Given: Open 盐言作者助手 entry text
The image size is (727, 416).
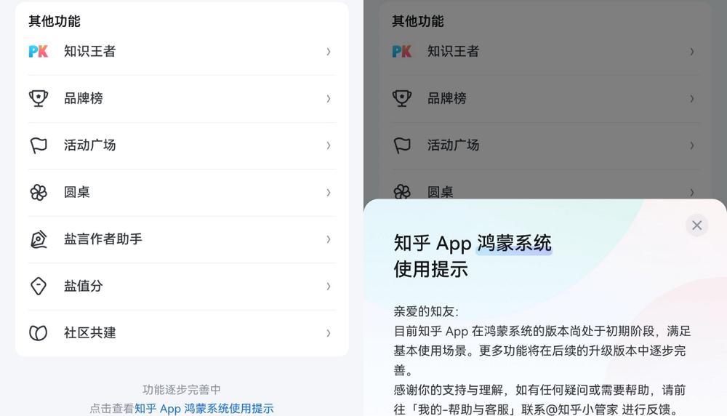Looking at the screenshot, I should click(103, 239).
